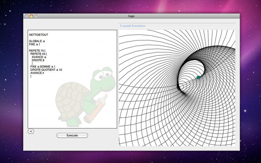Click the REPETE 45 [ line
The height and width of the screenshot is (163, 261).
click(38, 54)
